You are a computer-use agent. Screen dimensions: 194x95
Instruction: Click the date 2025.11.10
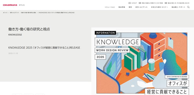(13, 53)
